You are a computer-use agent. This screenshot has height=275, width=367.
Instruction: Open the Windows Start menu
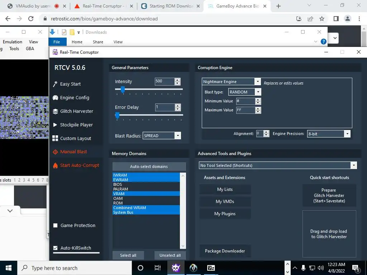click(x=9, y=268)
